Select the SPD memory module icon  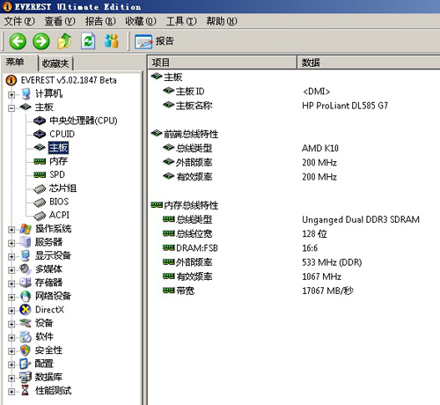click(x=40, y=174)
